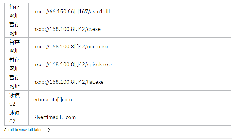The image size is (232, 139).
Task: Select the list.exe URL cell
Action: 129,82
